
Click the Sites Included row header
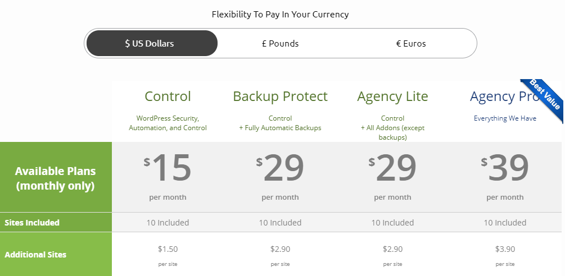click(32, 223)
